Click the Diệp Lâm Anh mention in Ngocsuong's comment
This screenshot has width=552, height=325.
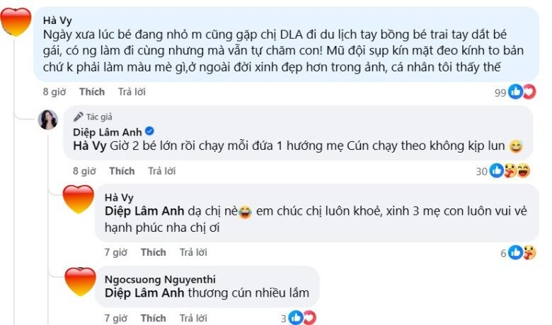144,292
